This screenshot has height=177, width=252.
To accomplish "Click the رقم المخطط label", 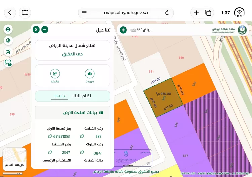I will [x=61, y=144].
